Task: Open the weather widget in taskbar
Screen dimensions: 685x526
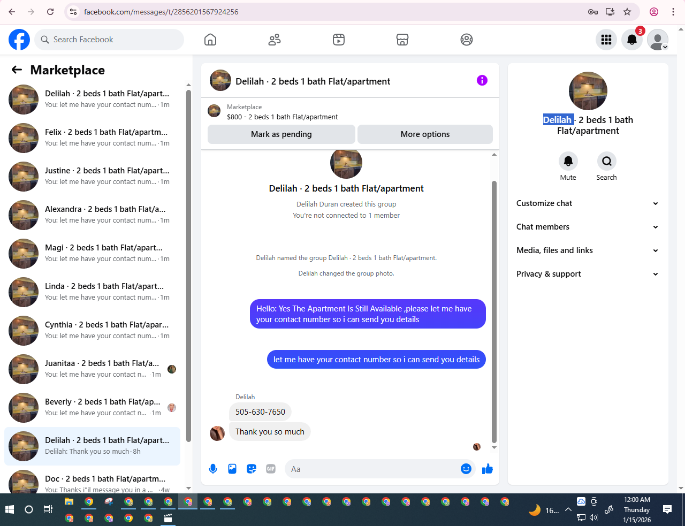Action: point(544,510)
